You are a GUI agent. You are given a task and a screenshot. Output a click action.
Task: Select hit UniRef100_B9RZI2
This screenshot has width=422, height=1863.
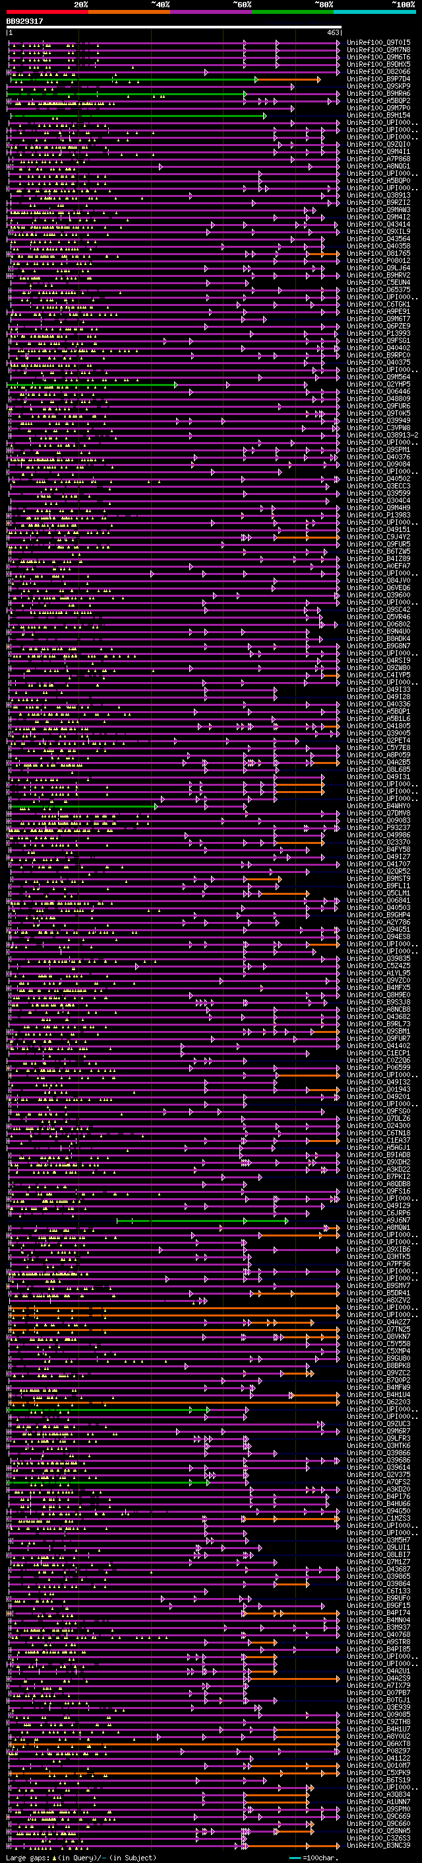click(378, 202)
